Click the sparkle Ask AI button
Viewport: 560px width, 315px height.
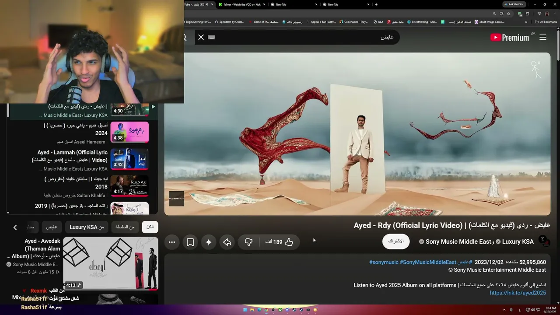pyautogui.click(x=209, y=242)
